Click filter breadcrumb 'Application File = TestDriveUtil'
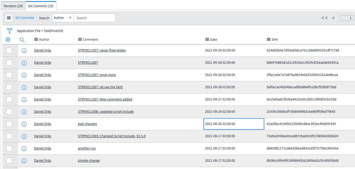 [40, 31]
